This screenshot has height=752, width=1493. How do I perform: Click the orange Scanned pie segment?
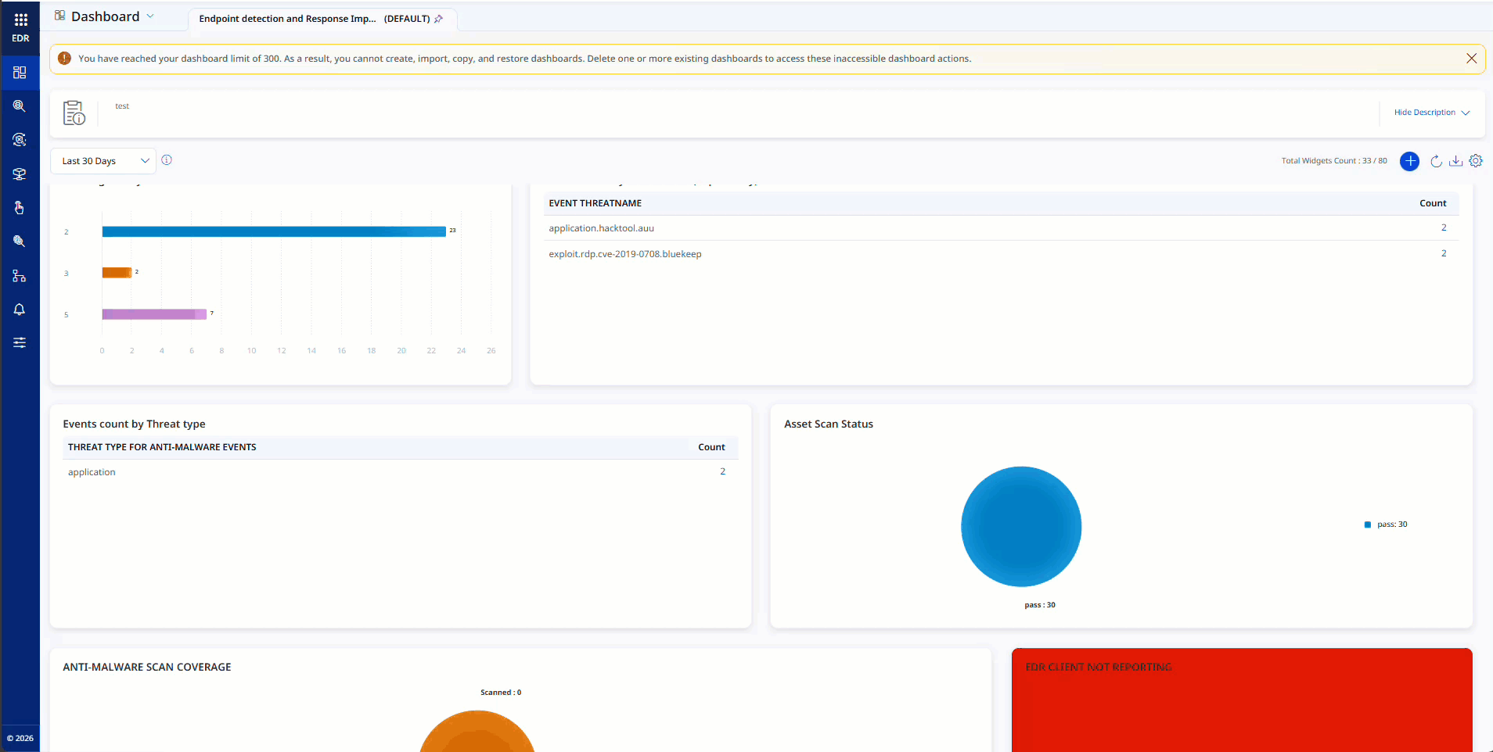tap(477, 733)
